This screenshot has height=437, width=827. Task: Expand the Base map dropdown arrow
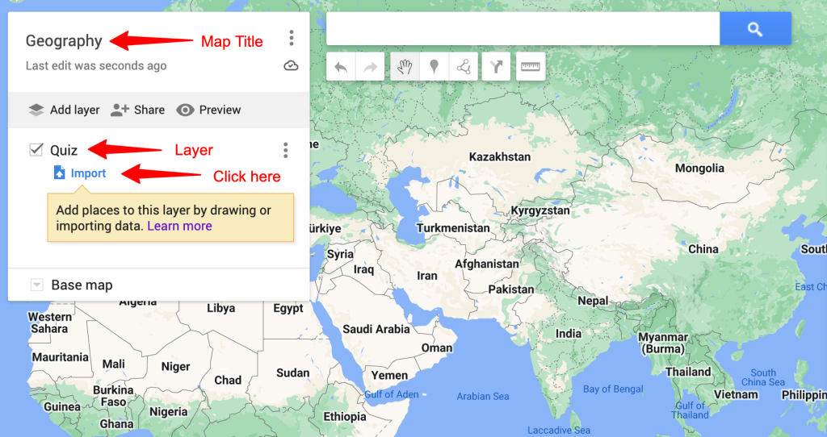pyautogui.click(x=36, y=285)
